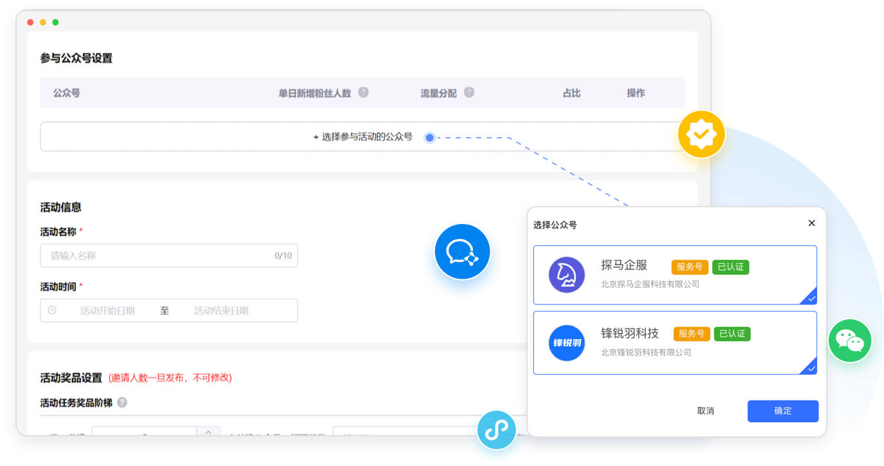Viewport: 884px width, 466px height.
Task: Click the light blue mini-program icon
Action: coord(496,430)
